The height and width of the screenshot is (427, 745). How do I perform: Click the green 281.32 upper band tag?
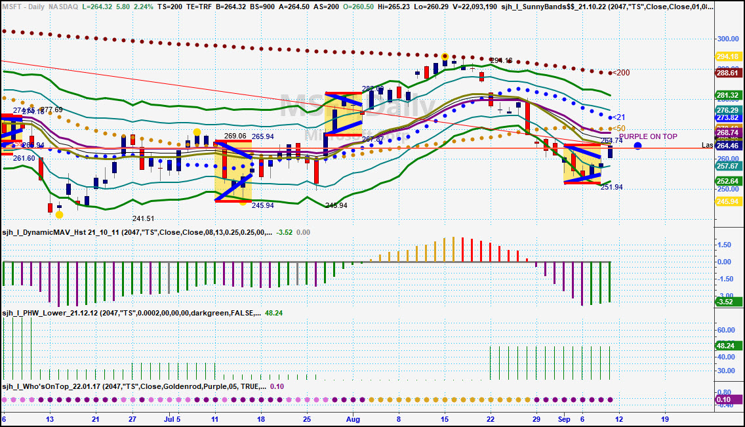(x=727, y=96)
